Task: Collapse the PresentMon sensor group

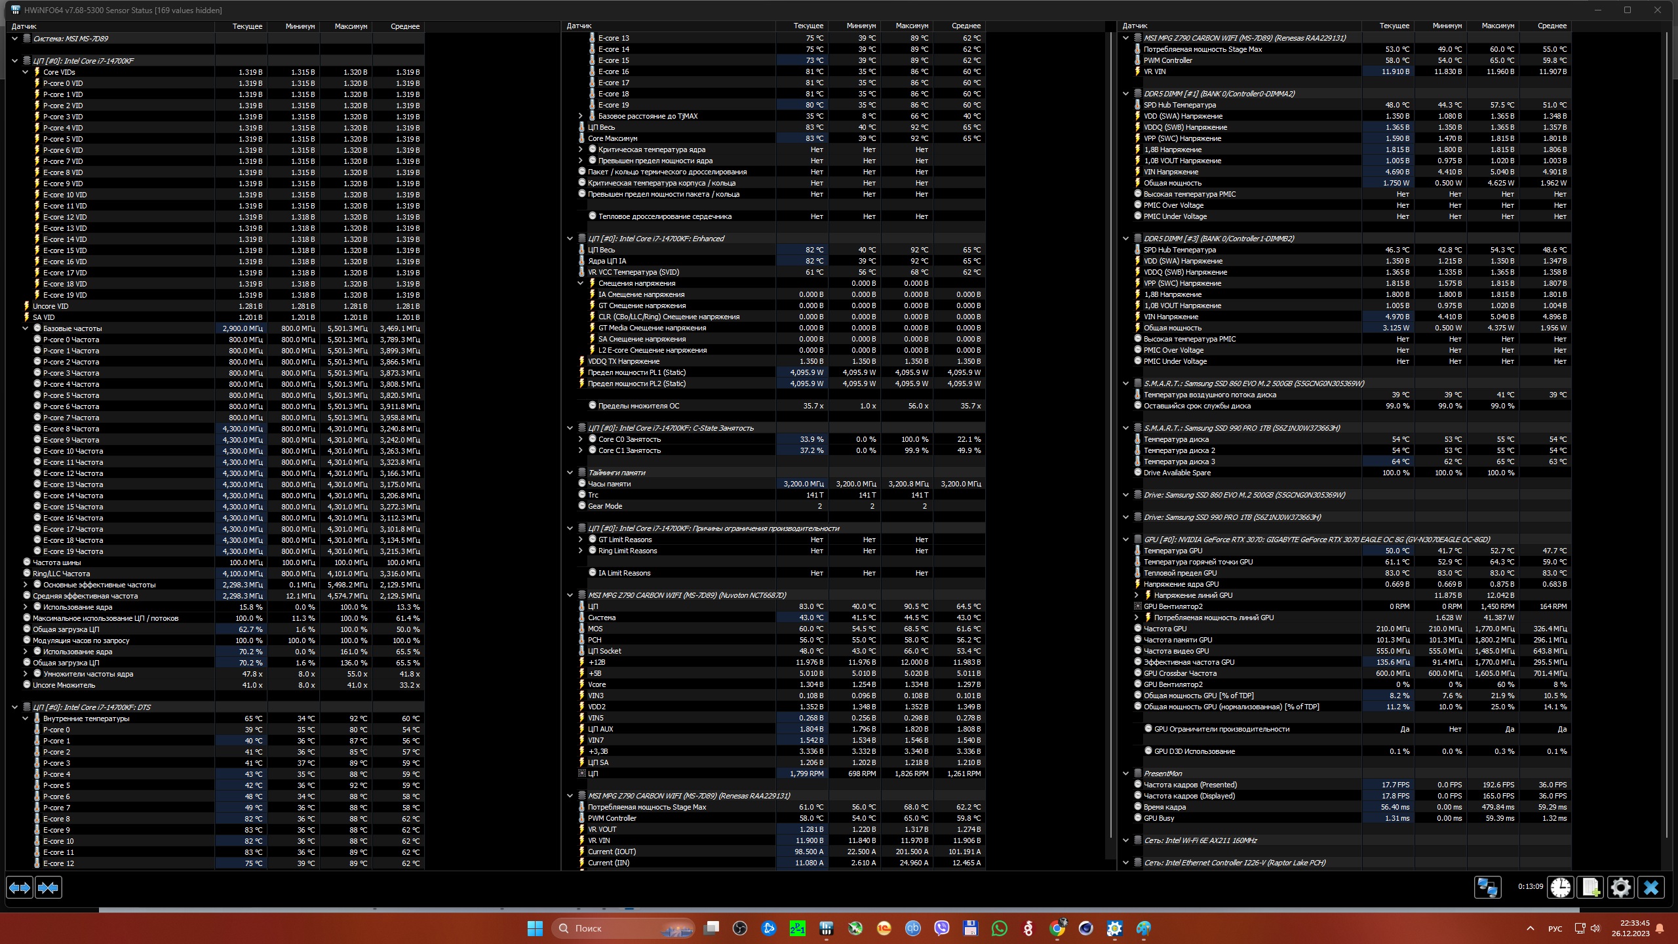Action: coord(1126,774)
